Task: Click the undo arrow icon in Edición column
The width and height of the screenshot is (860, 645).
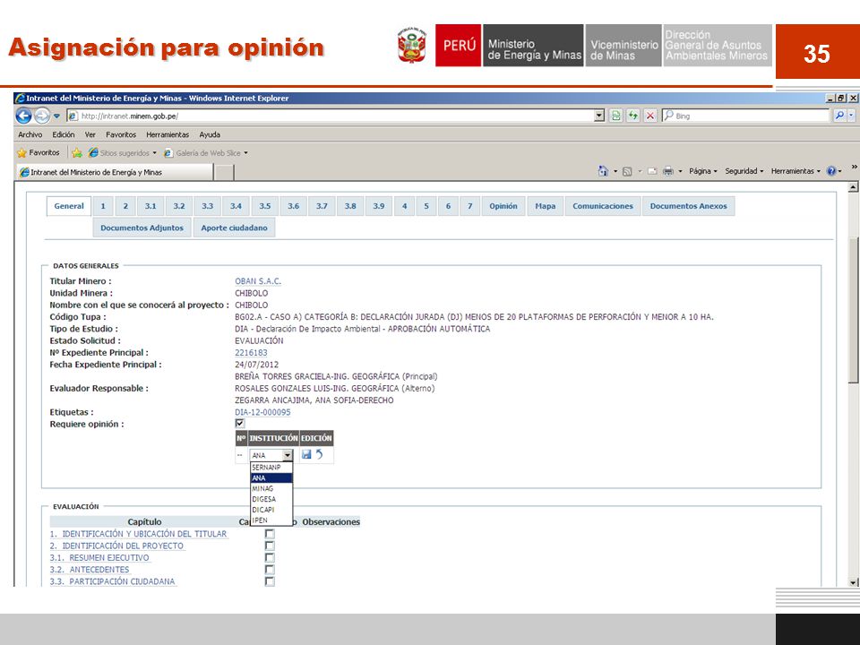Action: coord(319,455)
